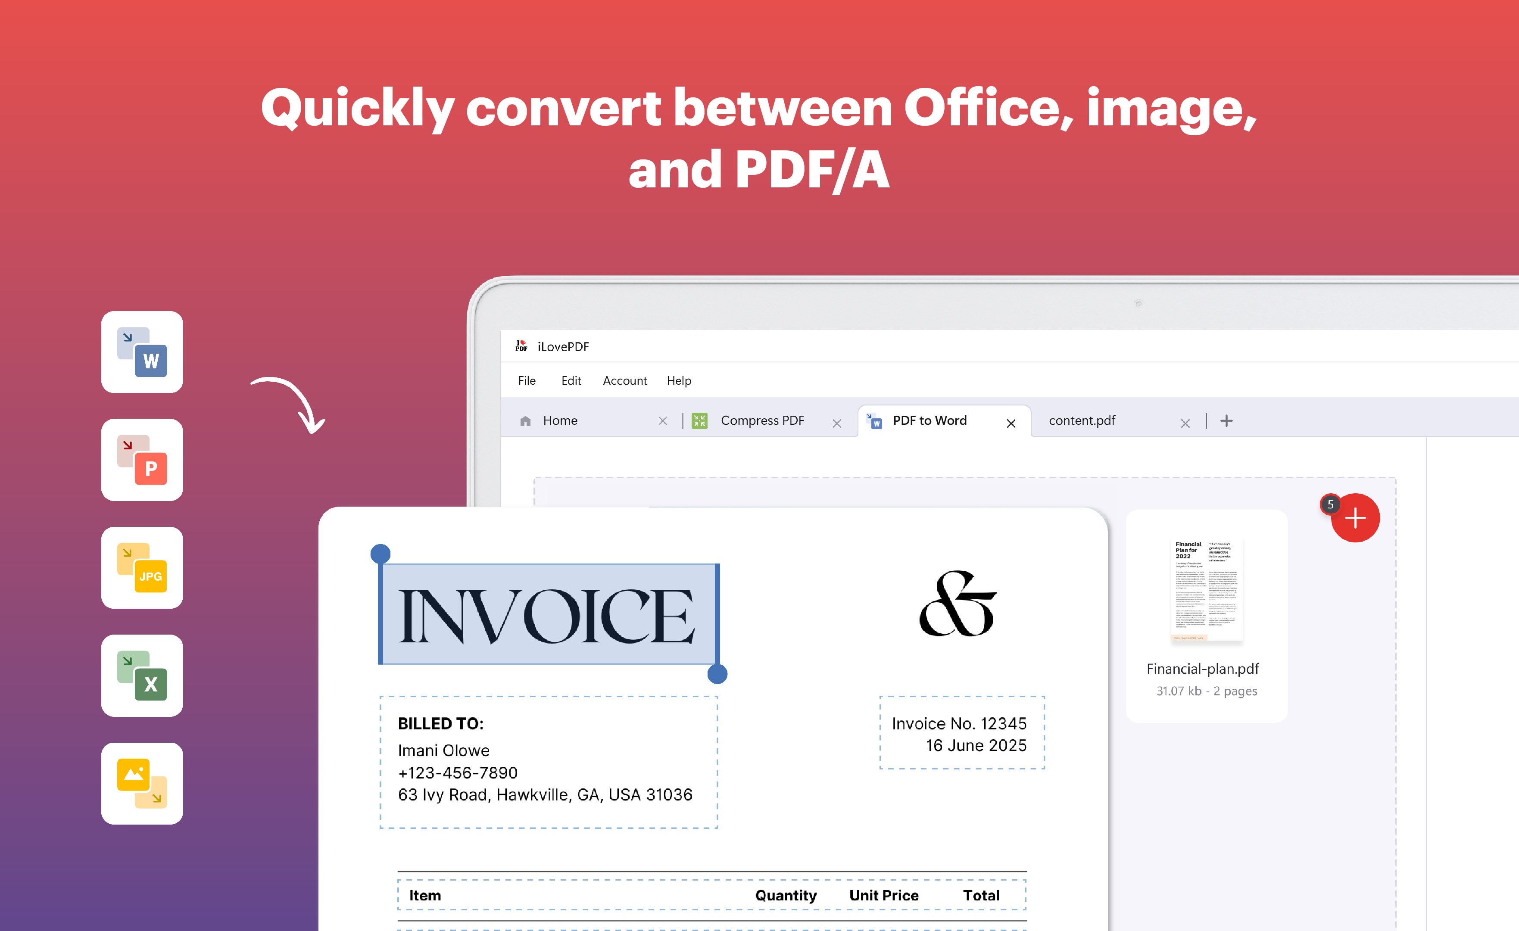Open the Help menu
The width and height of the screenshot is (1519, 931).
click(x=679, y=381)
